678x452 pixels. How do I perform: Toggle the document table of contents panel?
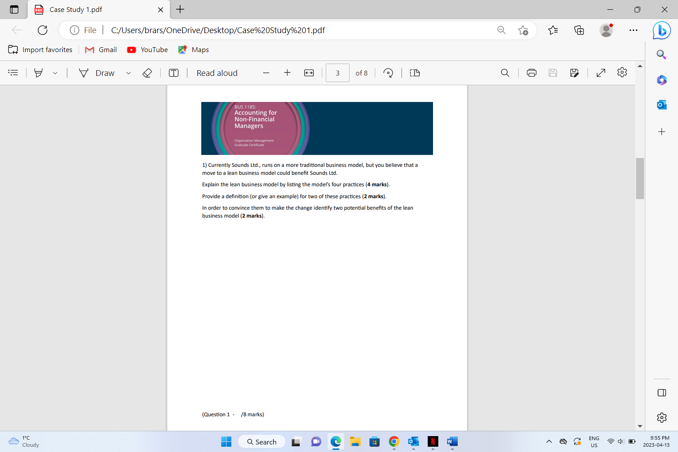click(x=13, y=73)
